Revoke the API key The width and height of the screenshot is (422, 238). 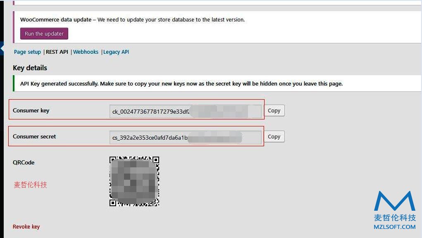tap(26, 227)
